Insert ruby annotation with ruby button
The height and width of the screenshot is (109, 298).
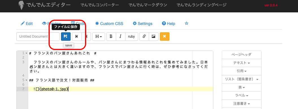pos(132,37)
